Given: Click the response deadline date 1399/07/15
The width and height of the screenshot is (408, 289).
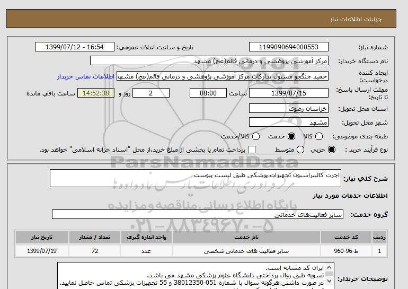Looking at the screenshot, I should tap(289, 93).
